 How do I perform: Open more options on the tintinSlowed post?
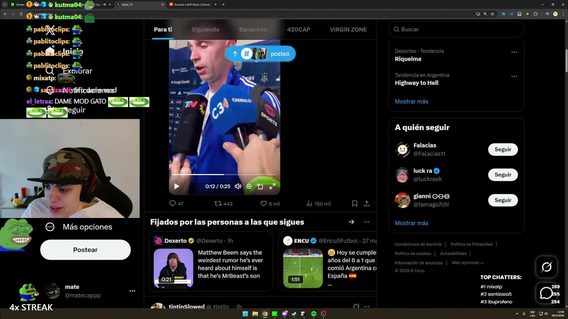367,307
